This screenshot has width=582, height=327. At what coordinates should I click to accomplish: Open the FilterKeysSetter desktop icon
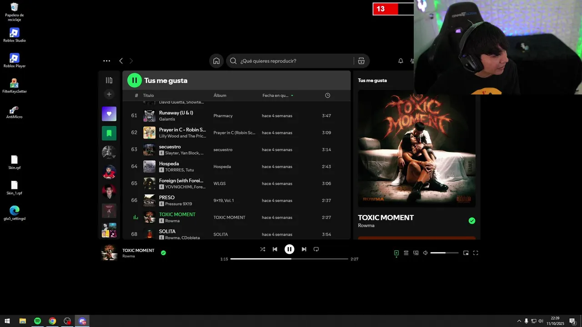click(15, 86)
